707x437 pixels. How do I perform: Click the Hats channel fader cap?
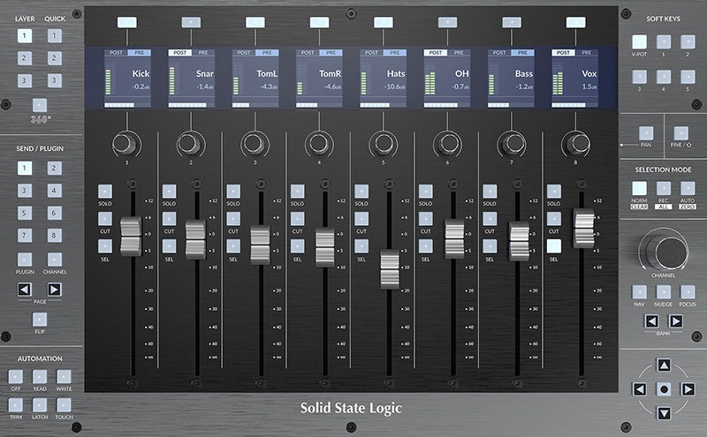tap(390, 269)
